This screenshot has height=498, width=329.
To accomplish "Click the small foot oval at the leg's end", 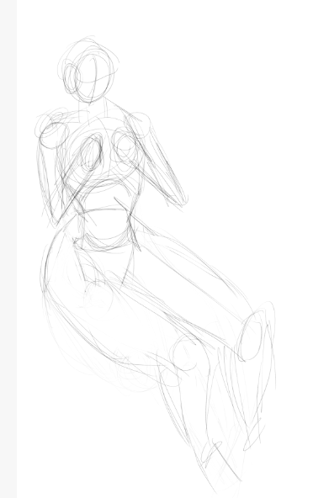I will [211, 453].
